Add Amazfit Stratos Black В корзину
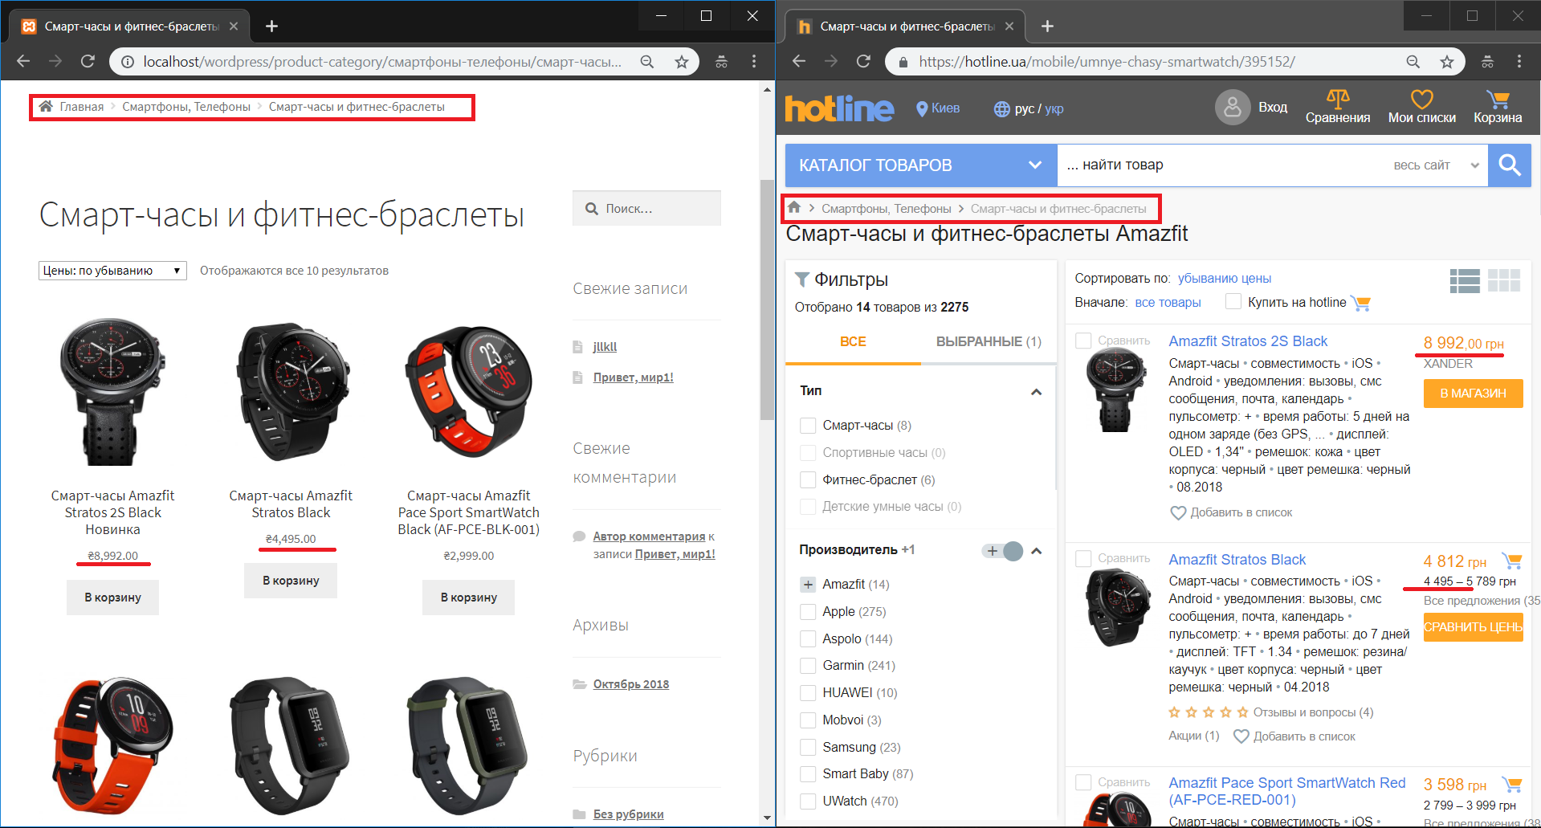This screenshot has height=828, width=1541. click(291, 581)
